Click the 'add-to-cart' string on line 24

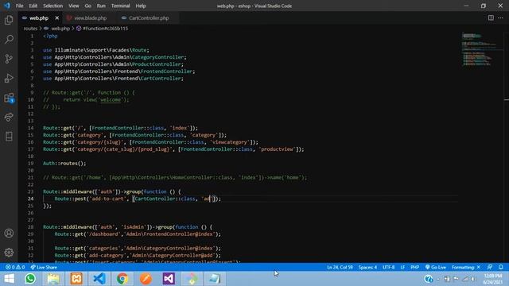point(108,199)
